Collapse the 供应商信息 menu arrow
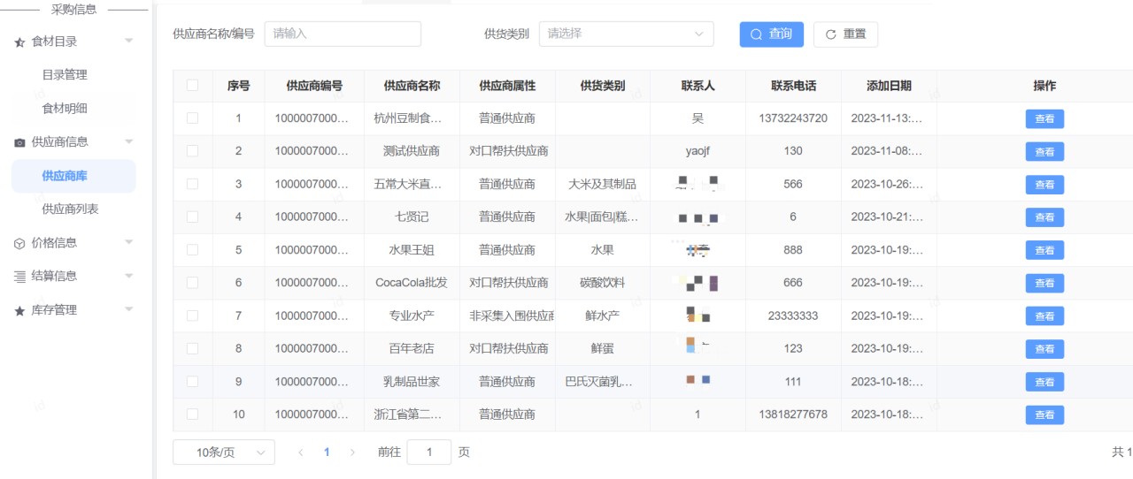Viewport: 1133px width, 479px height. [x=128, y=142]
